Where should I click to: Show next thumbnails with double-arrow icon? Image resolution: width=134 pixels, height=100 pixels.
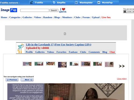[122, 66]
